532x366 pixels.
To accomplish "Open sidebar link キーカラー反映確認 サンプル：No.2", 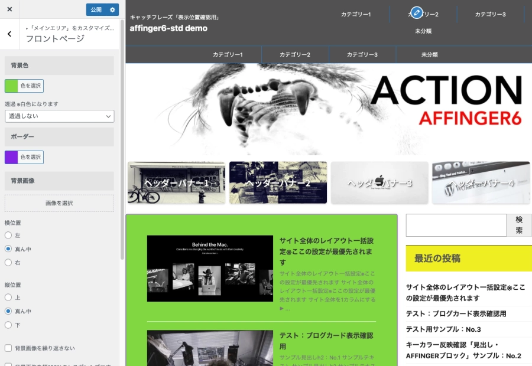I will pos(463,350).
